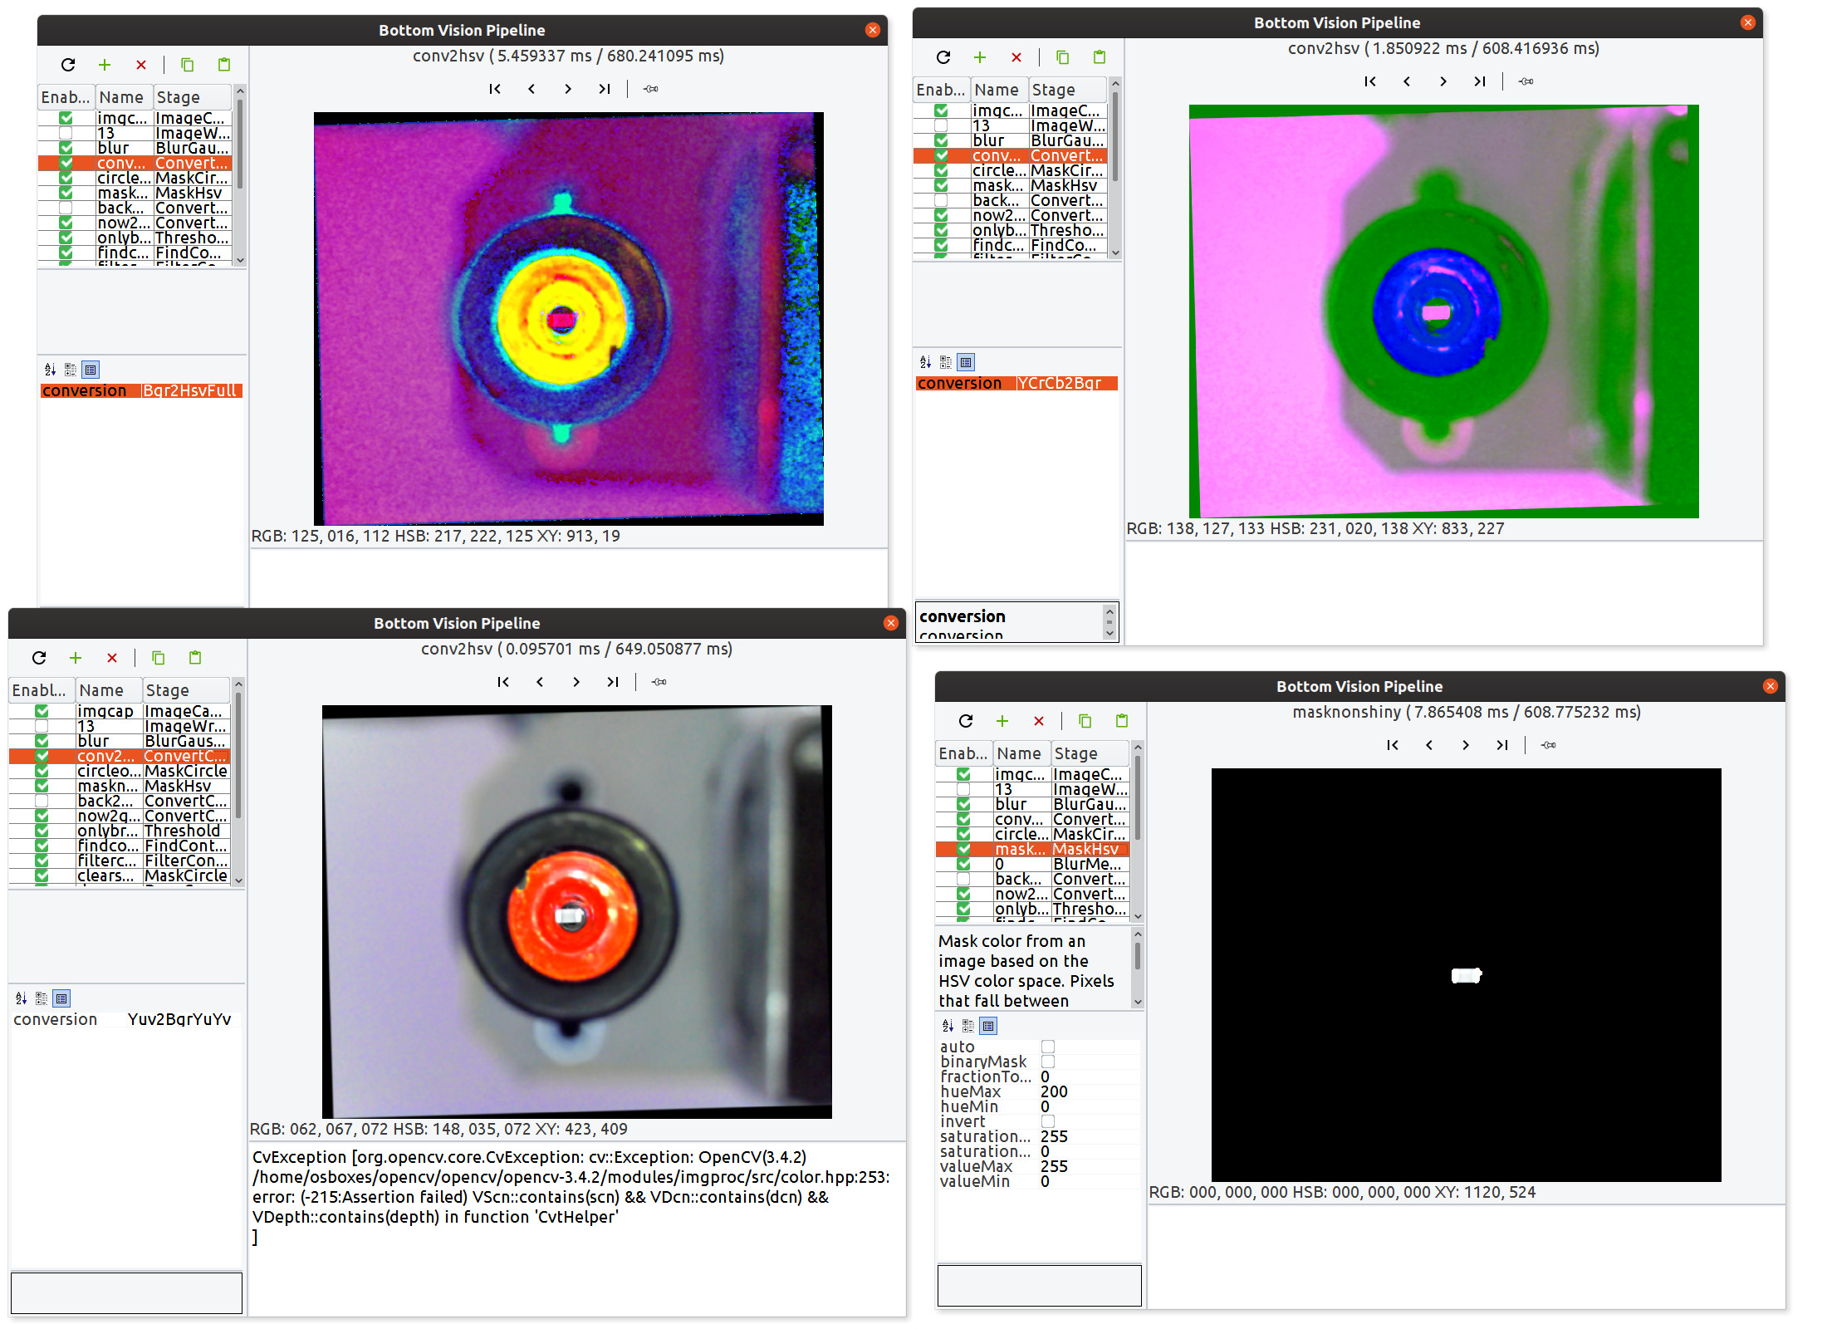
Task: Click copy icon in Yuv2BgrYuYv window toolbar
Action: coord(159,658)
